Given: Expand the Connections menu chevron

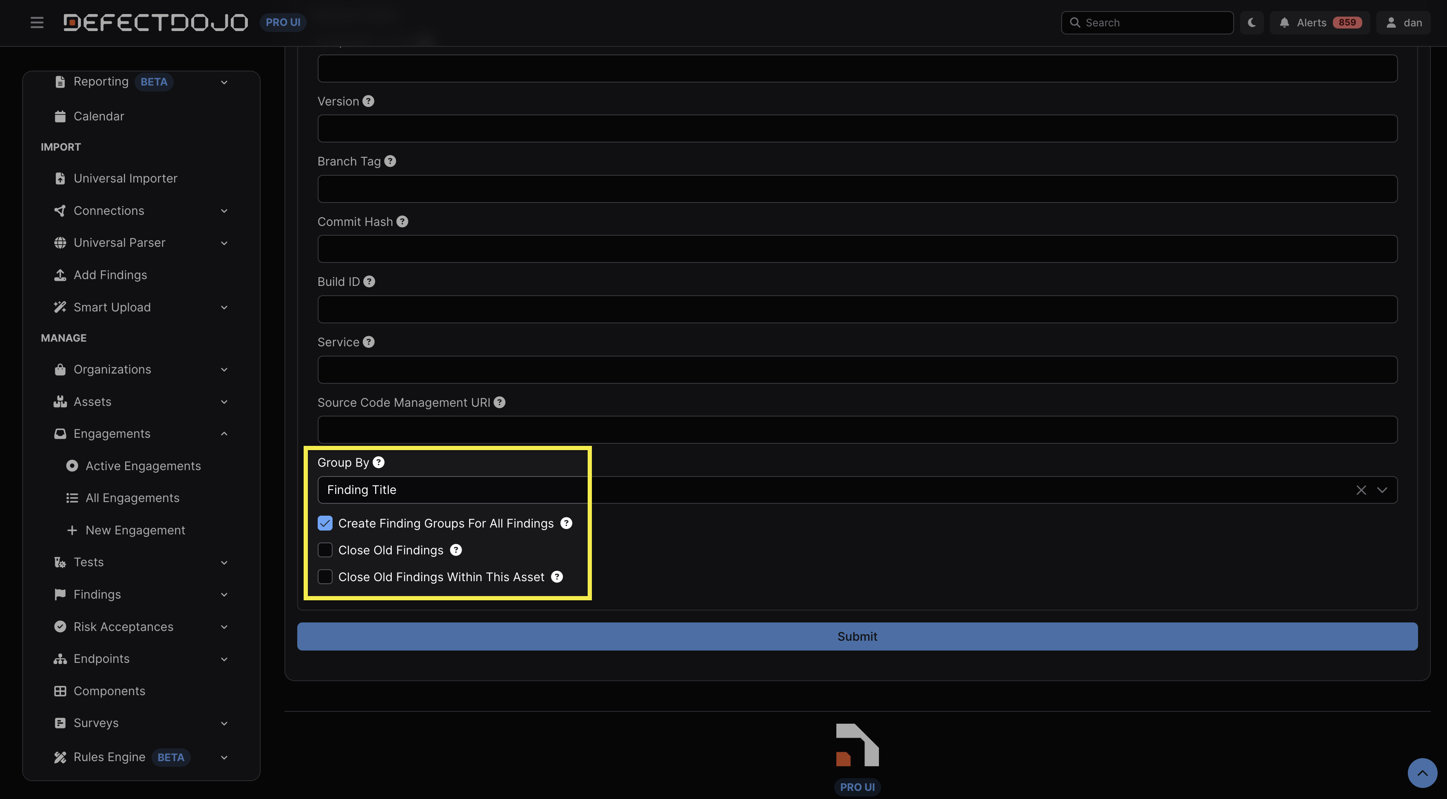Looking at the screenshot, I should tap(224, 211).
